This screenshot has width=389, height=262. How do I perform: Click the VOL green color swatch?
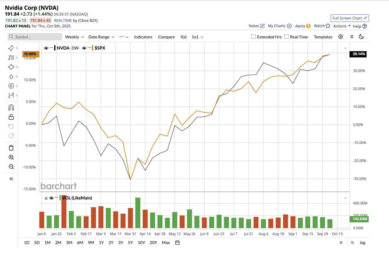tap(60, 198)
